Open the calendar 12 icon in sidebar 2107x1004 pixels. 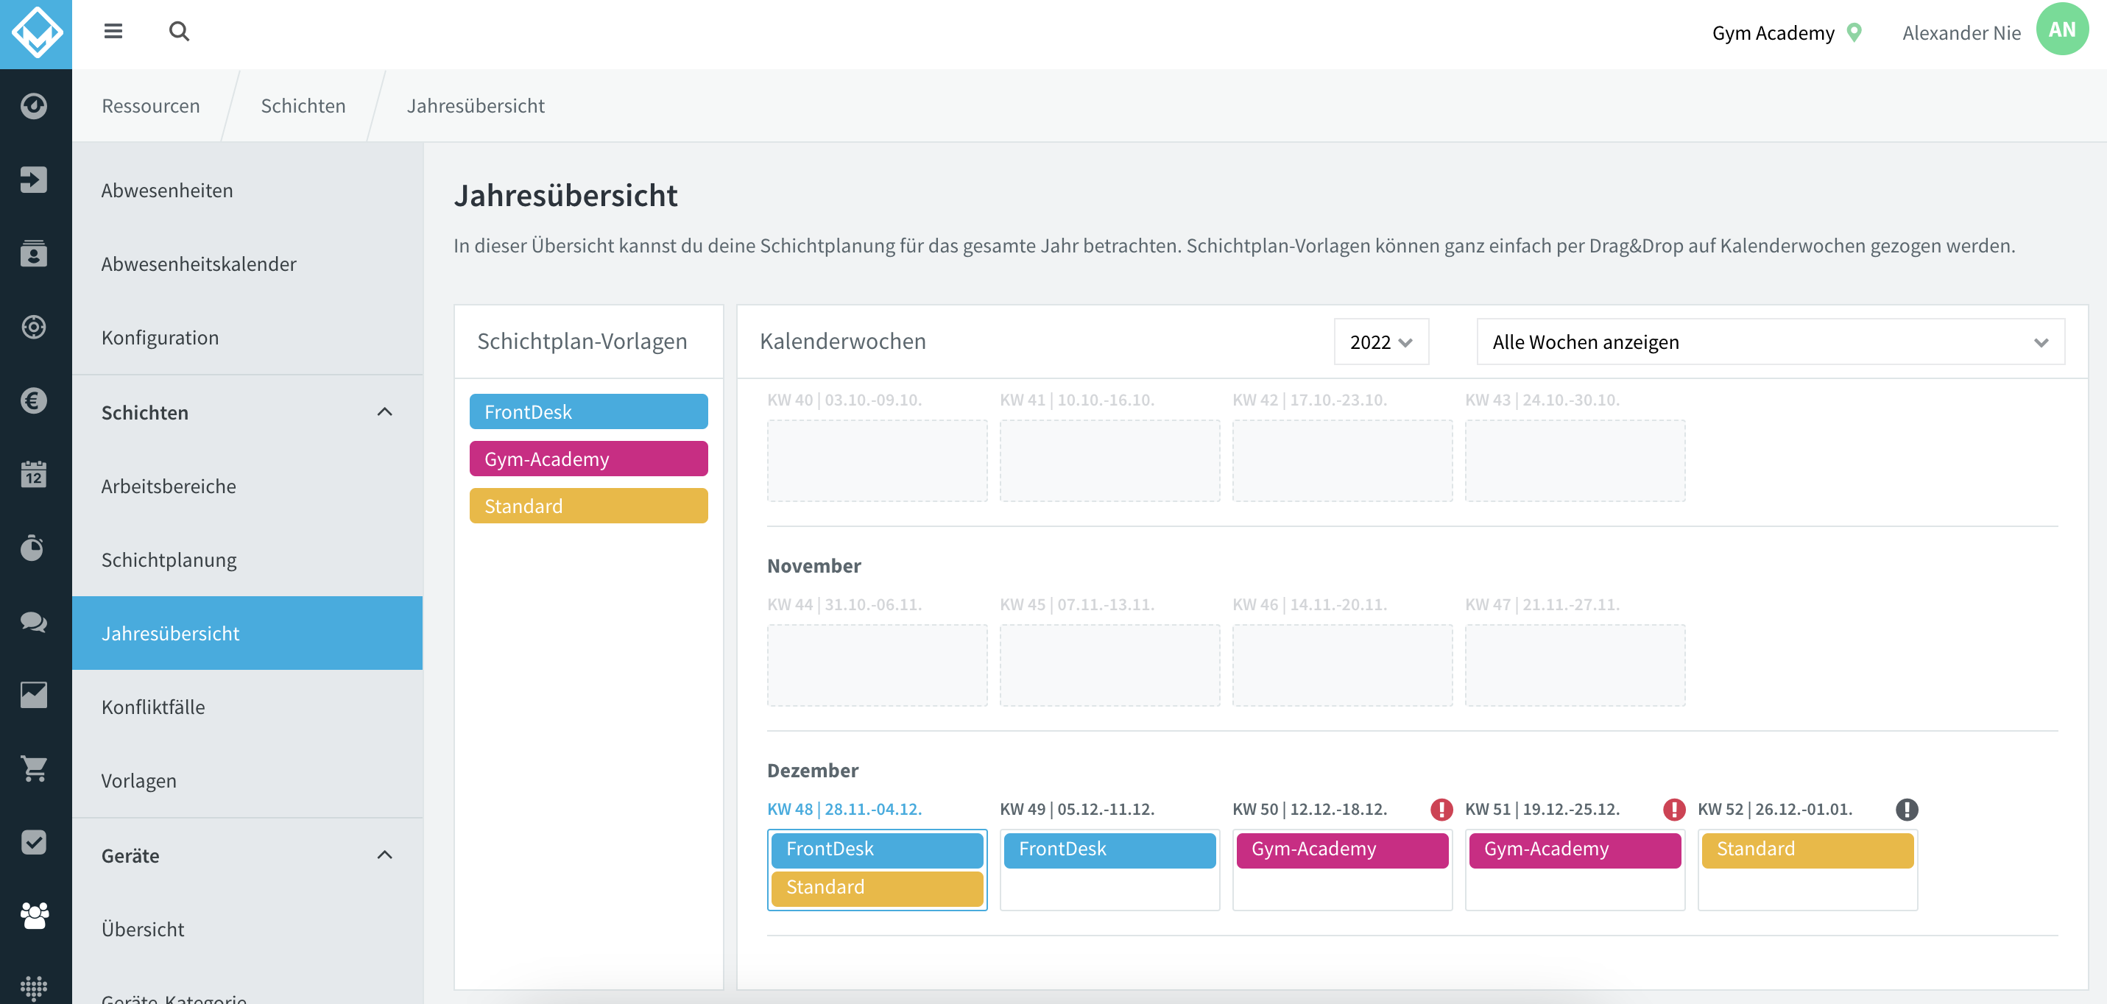click(x=34, y=474)
